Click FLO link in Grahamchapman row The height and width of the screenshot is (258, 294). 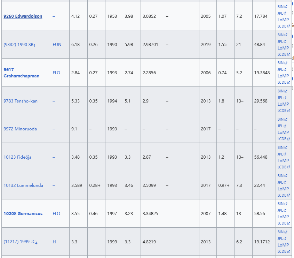pos(56,73)
